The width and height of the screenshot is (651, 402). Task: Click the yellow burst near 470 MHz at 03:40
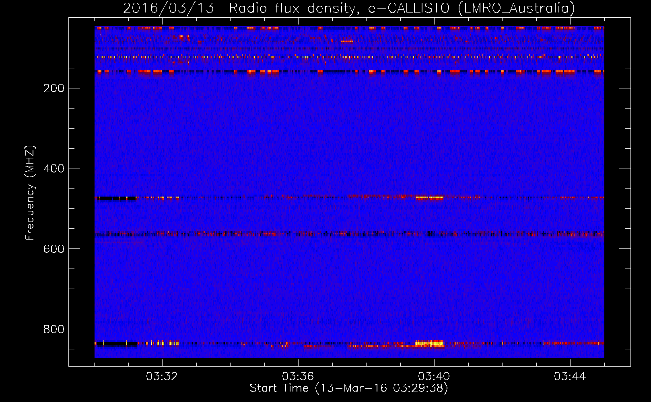(x=429, y=197)
